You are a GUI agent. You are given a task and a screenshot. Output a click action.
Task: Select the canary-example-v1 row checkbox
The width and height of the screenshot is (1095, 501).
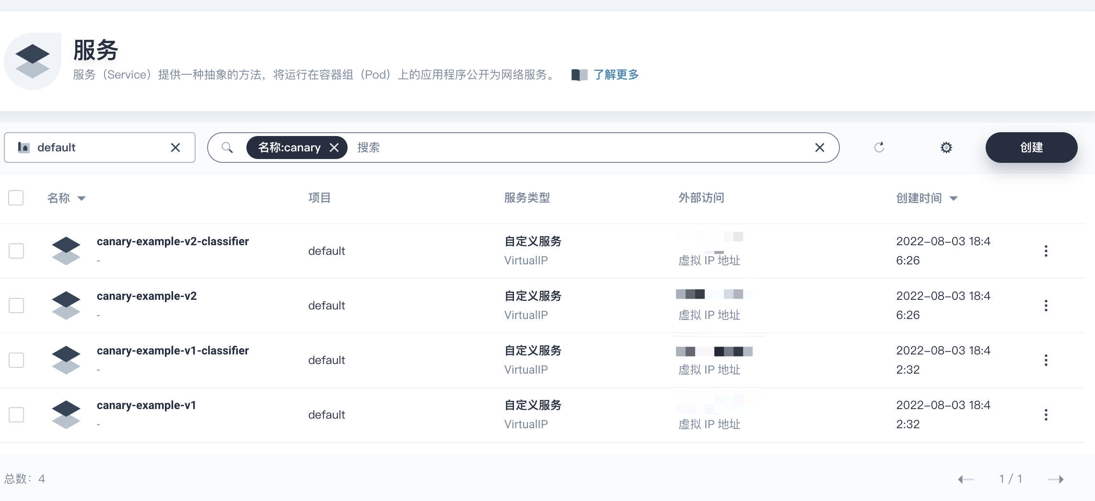16,415
